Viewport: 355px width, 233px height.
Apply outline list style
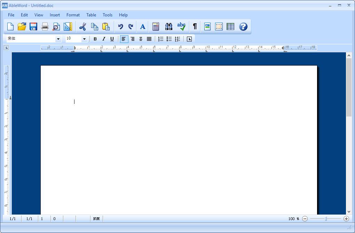(177, 39)
